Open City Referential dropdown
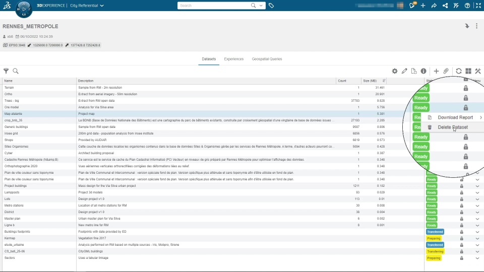484x272 pixels. pyautogui.click(x=87, y=6)
